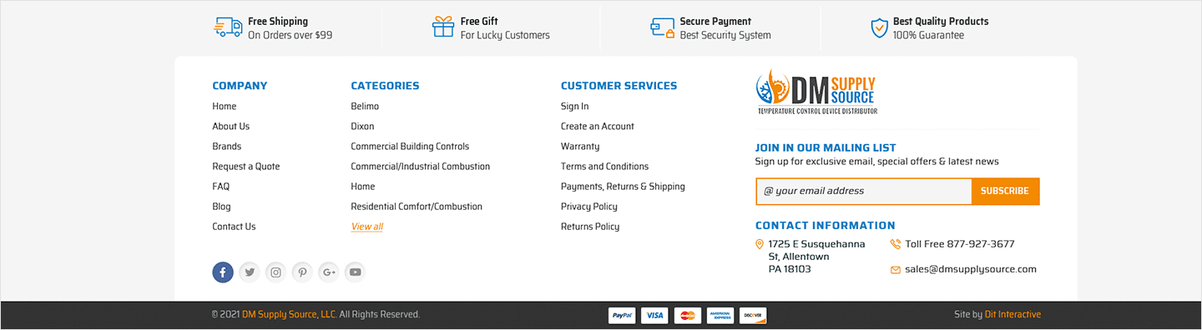Open the Pinterest social icon
Image resolution: width=1202 pixels, height=330 pixels.
pyautogui.click(x=302, y=272)
